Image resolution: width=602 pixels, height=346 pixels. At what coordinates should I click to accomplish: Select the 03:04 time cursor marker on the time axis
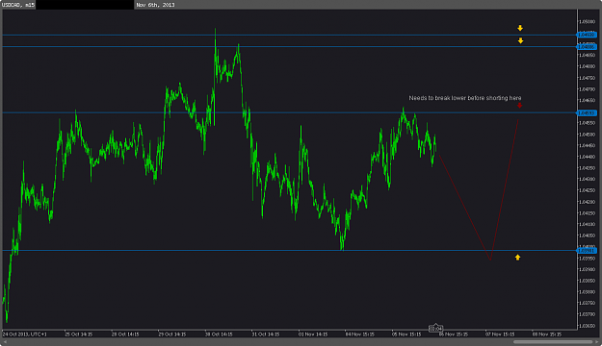[435, 329]
